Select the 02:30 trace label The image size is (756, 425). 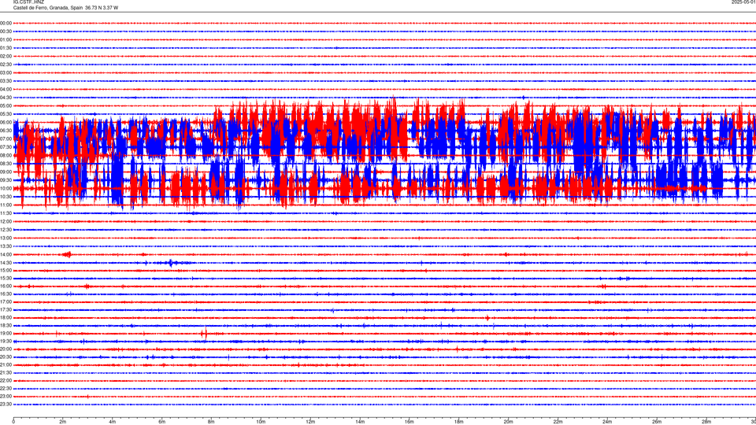pos(6,64)
